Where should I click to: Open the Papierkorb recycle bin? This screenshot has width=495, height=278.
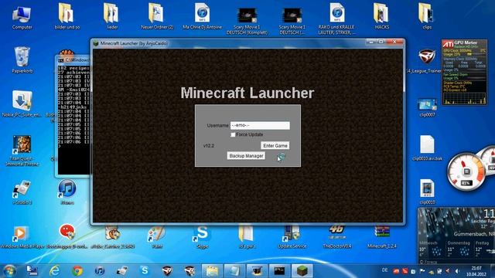(22, 60)
